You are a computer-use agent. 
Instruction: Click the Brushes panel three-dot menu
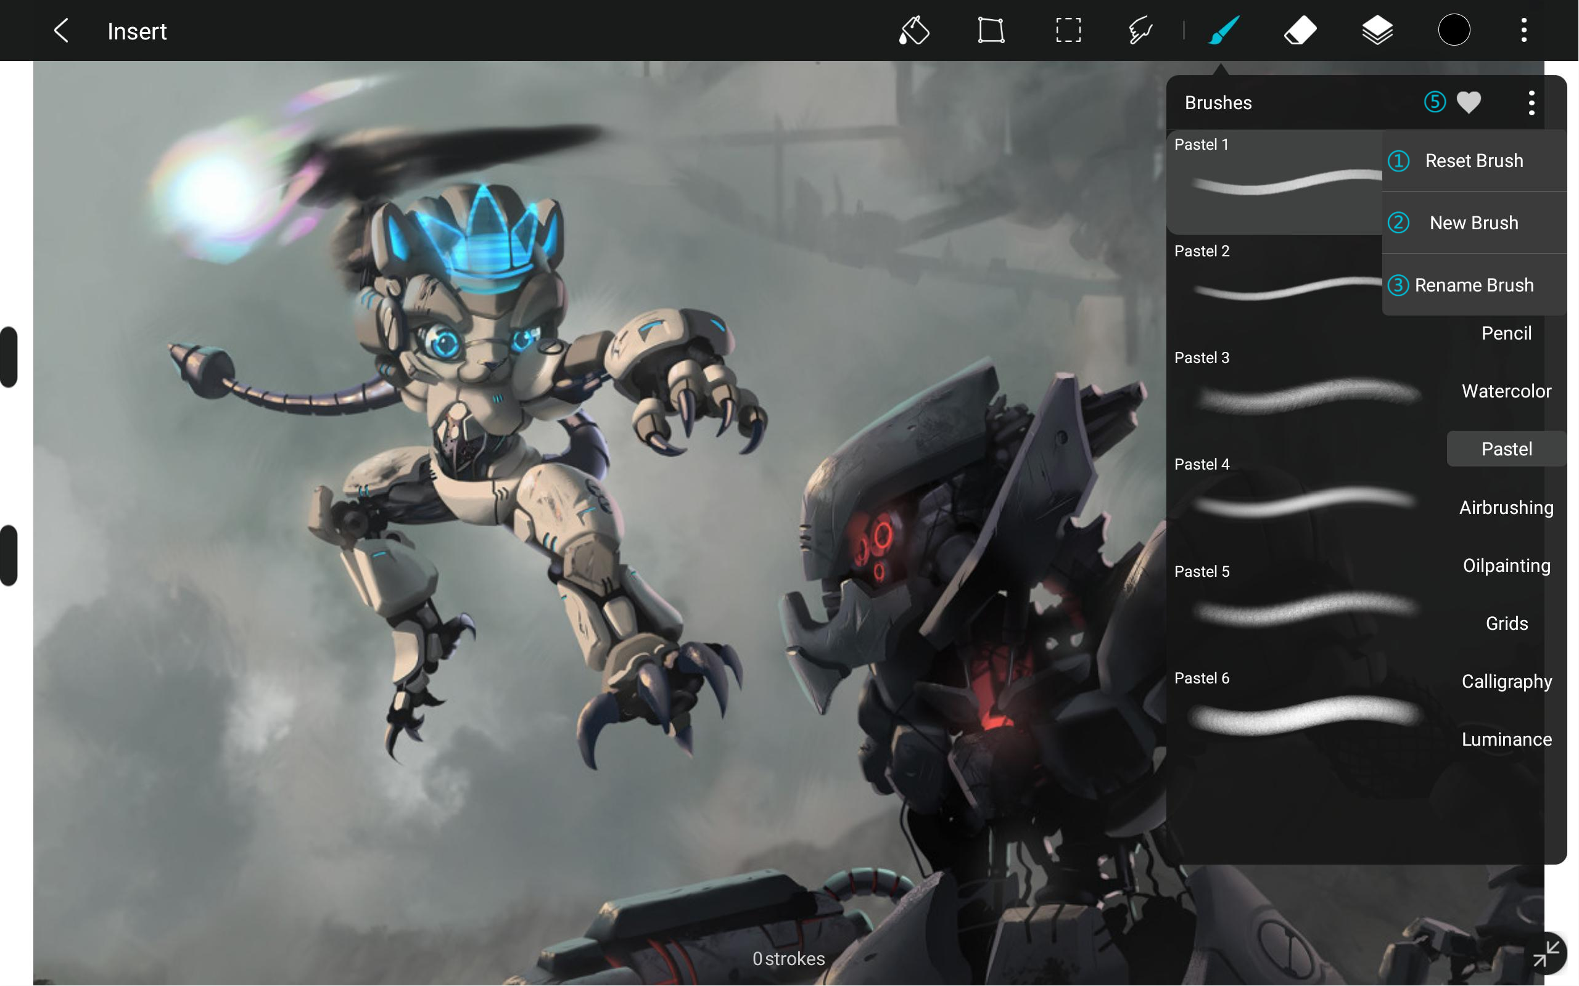click(1531, 102)
